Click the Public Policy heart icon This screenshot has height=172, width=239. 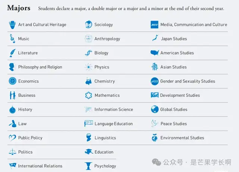(x=12, y=138)
